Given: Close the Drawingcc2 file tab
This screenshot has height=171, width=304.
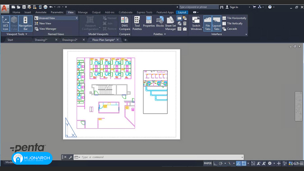Looking at the screenshot, I should coord(84,40).
